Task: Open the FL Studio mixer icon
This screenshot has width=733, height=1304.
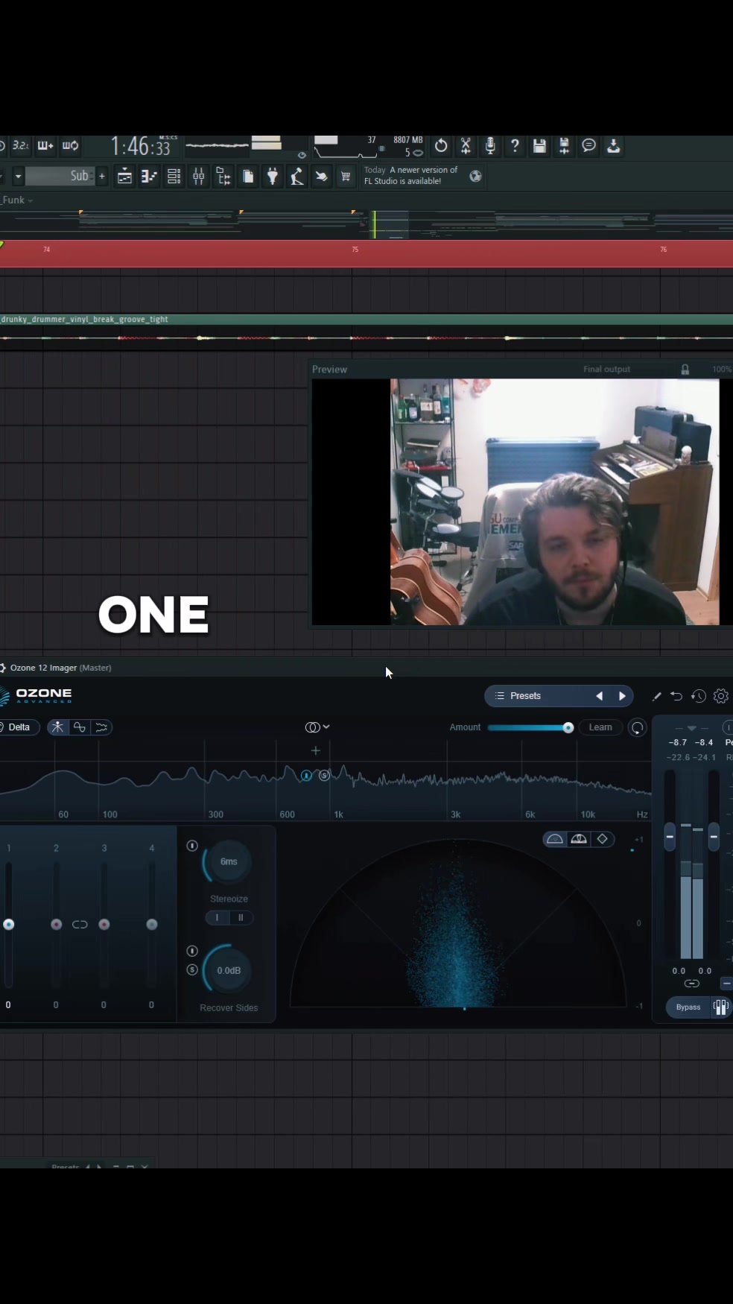Action: point(199,177)
